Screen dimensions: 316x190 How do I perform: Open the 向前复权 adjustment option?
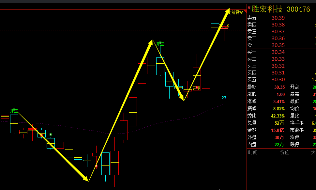[236, 12]
